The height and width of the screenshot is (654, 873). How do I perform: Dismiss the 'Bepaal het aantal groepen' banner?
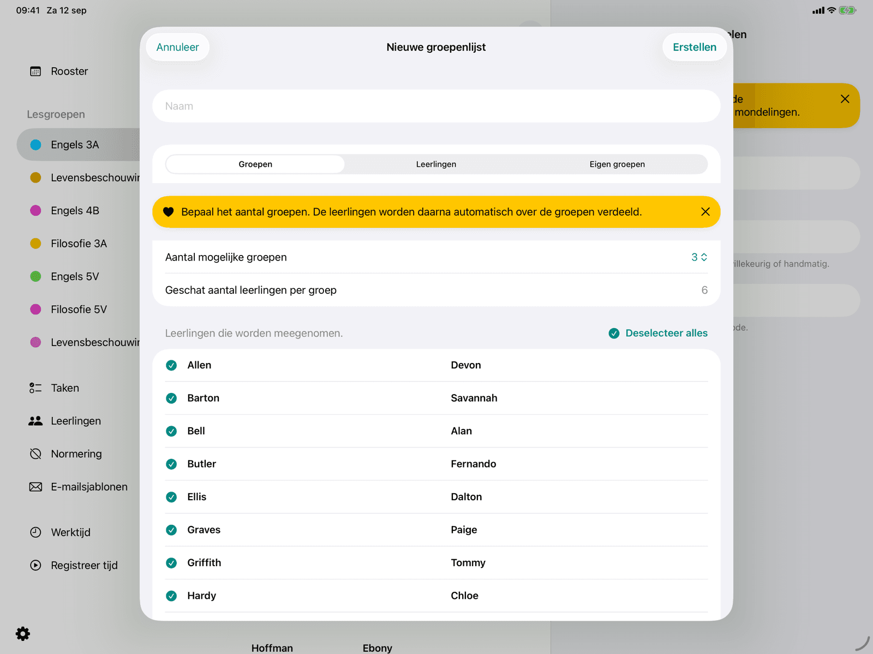705,211
